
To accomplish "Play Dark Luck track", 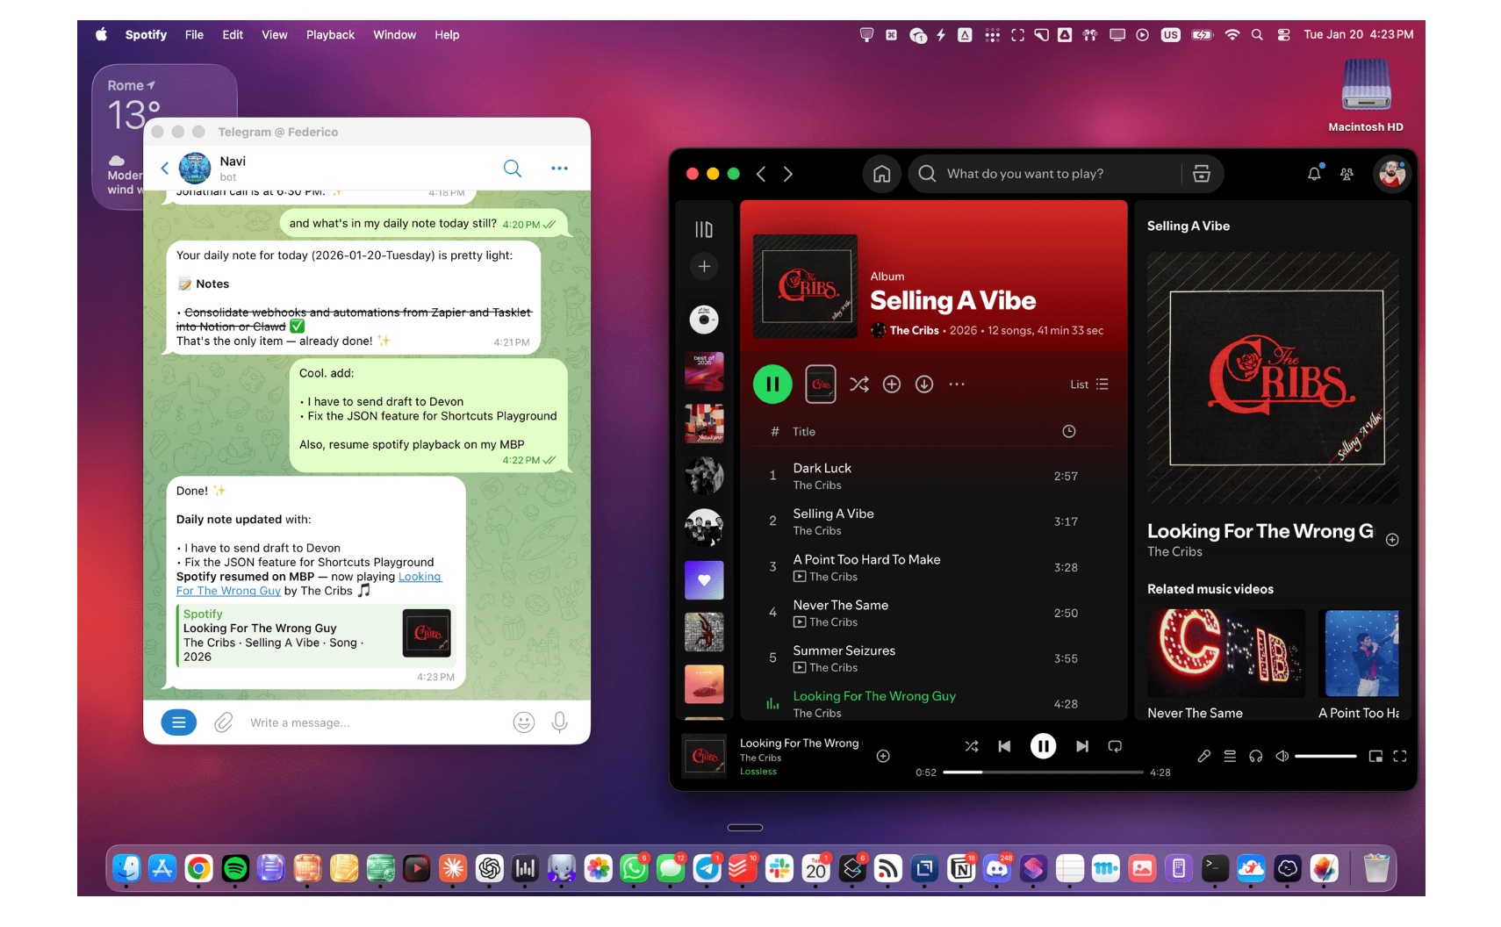I will (x=935, y=476).
